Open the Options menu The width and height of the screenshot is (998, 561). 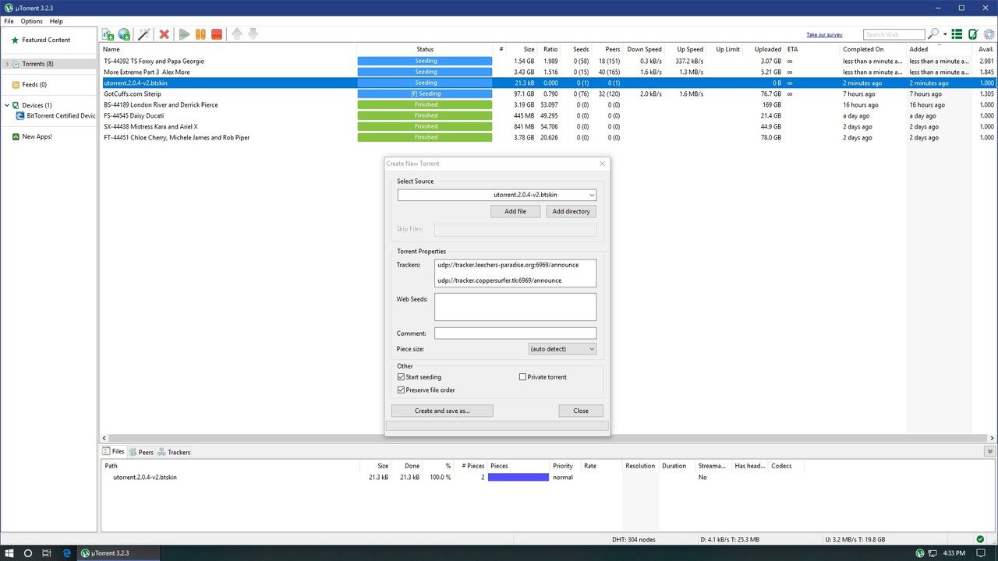[32, 21]
